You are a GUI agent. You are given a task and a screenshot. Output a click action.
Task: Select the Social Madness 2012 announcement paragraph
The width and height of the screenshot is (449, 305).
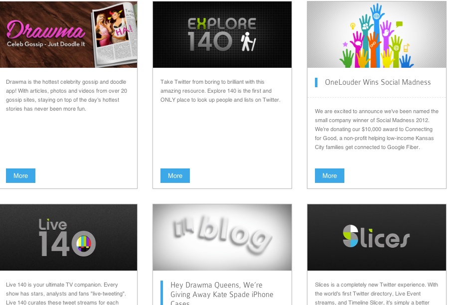click(x=377, y=129)
